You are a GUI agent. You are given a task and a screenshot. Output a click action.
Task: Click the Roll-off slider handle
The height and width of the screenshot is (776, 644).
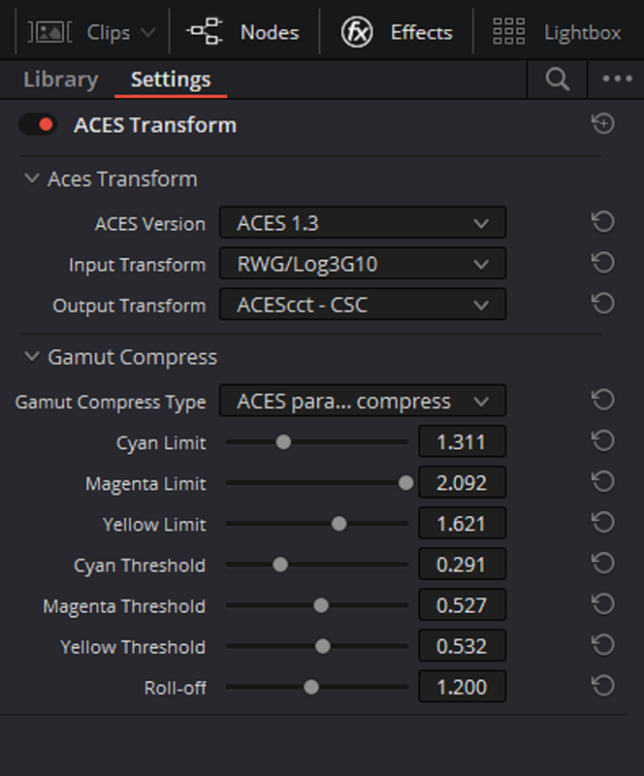coord(311,687)
